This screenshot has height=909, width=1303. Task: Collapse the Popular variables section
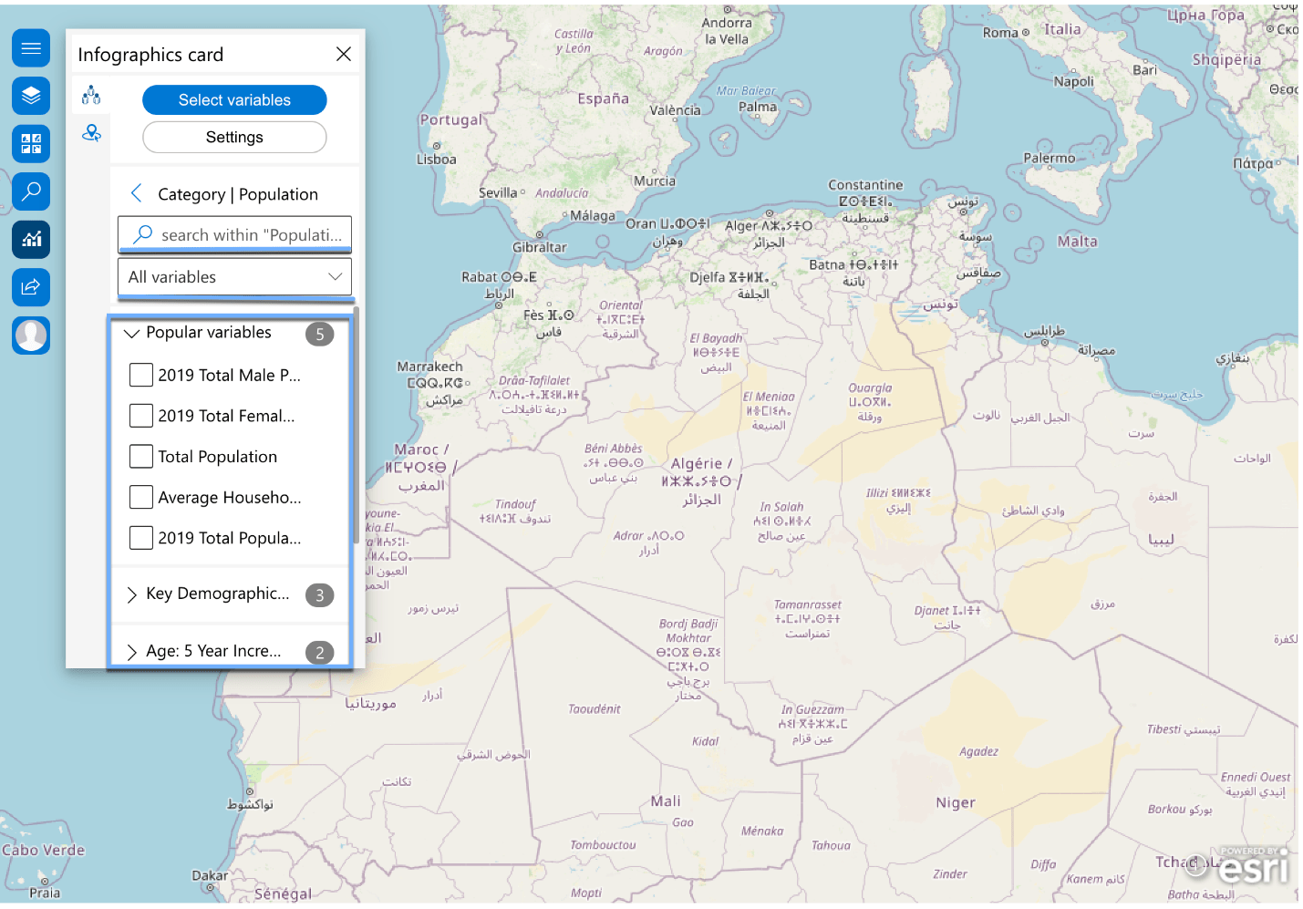pos(131,334)
